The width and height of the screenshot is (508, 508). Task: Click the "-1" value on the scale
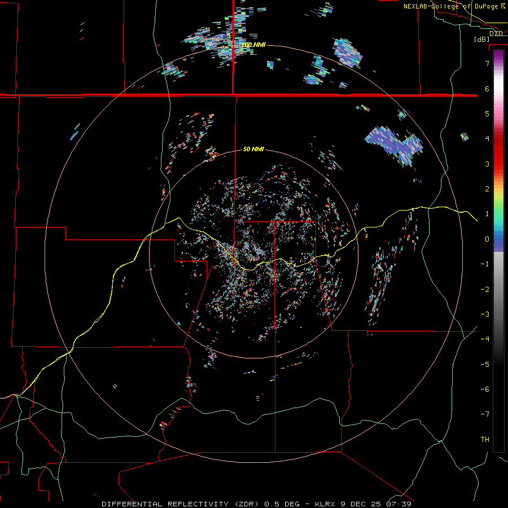click(x=485, y=264)
